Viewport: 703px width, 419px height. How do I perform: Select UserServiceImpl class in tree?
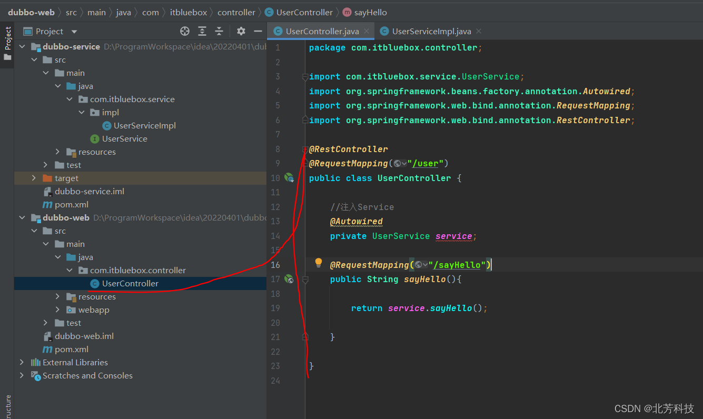(139, 125)
